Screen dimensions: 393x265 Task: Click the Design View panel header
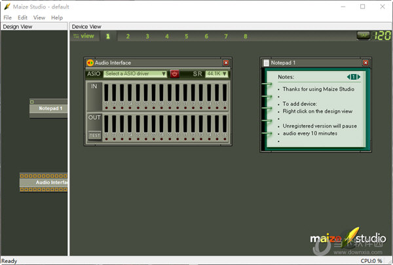34,27
